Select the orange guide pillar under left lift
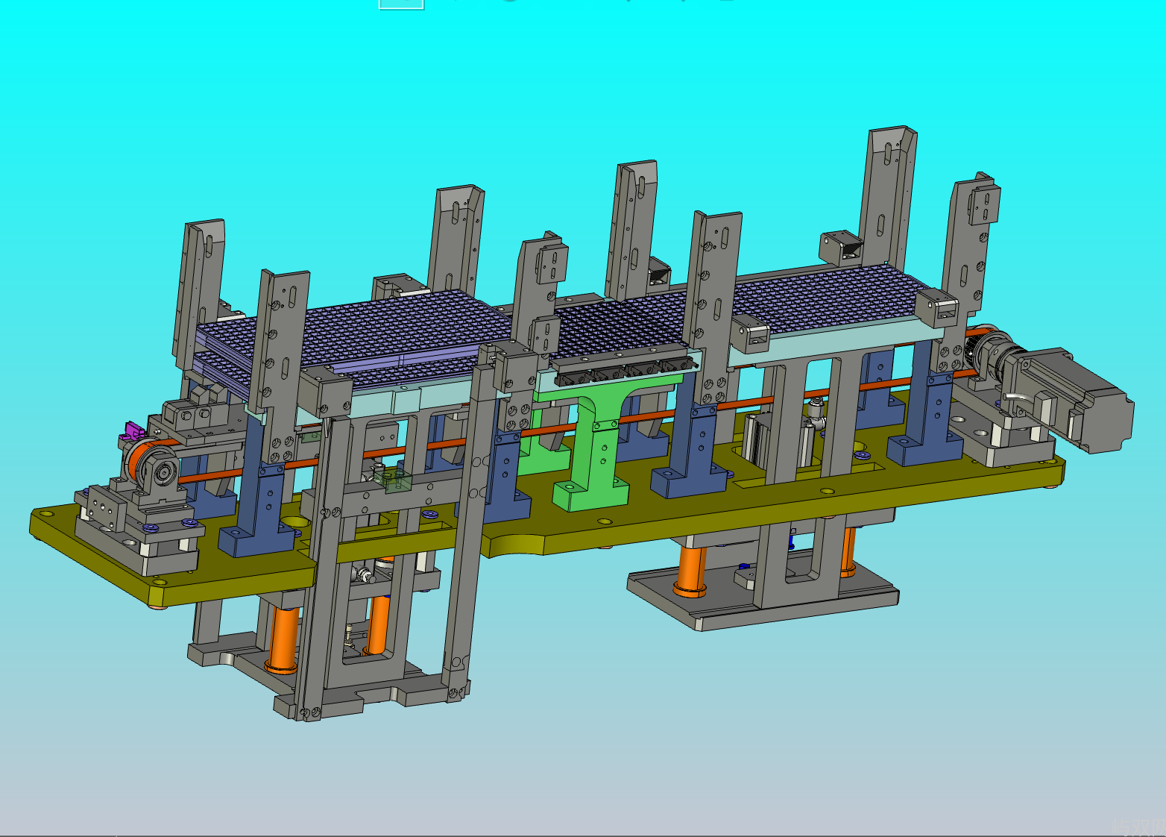The height and width of the screenshot is (837, 1166). click(x=284, y=639)
